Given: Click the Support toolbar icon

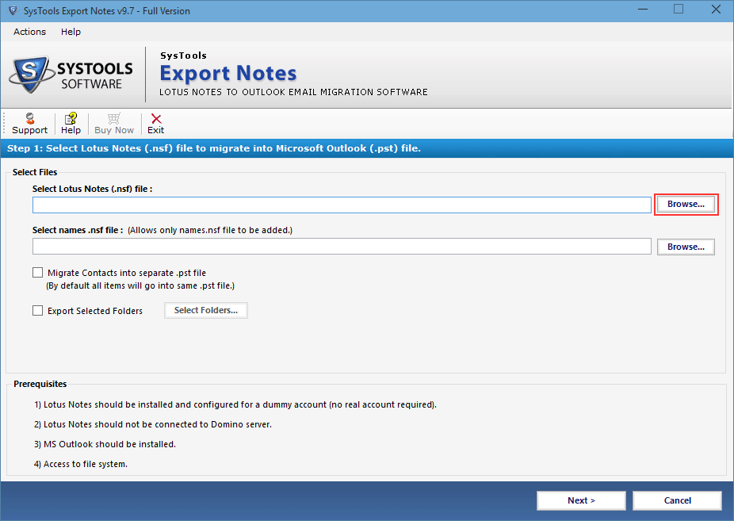Looking at the screenshot, I should click(x=30, y=118).
